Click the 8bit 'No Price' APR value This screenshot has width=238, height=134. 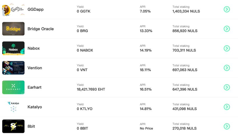(x=146, y=128)
